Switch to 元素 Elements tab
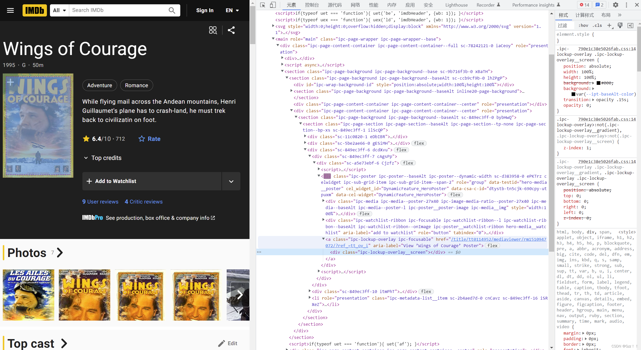The image size is (641, 350). [x=291, y=5]
